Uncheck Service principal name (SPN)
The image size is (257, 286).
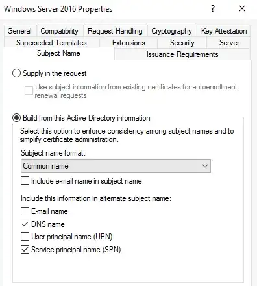[x=25, y=249]
